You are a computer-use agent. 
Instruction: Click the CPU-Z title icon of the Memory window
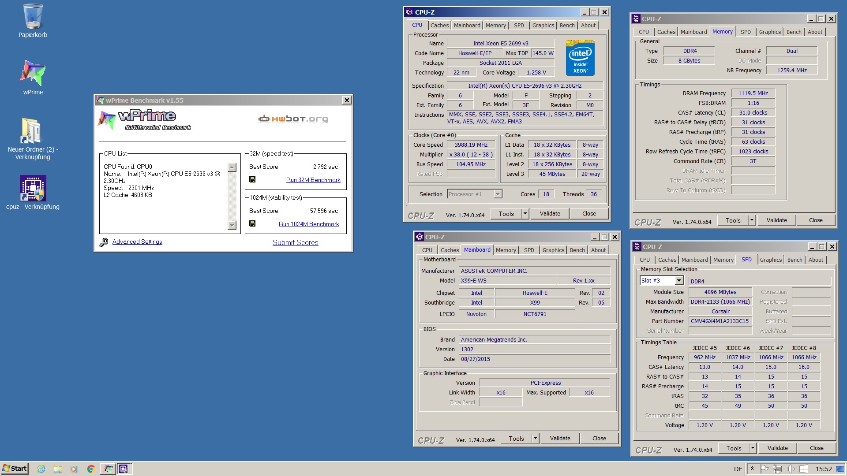pos(636,19)
